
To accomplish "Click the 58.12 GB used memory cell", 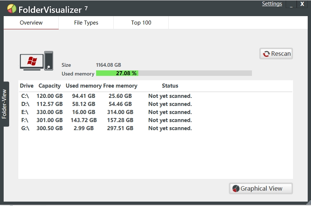I will point(84,104).
